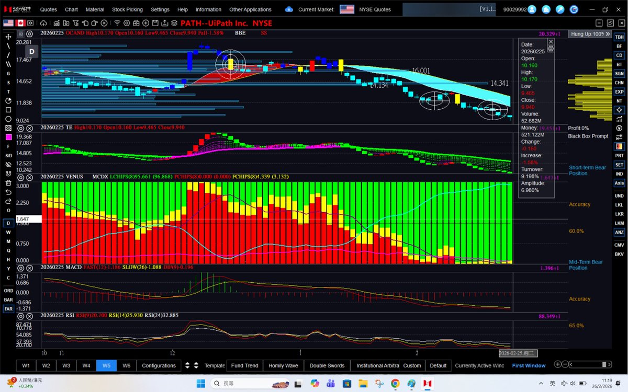Click the Canada flag market icon
Viewport: 628px width, 392px height.
coord(20,23)
